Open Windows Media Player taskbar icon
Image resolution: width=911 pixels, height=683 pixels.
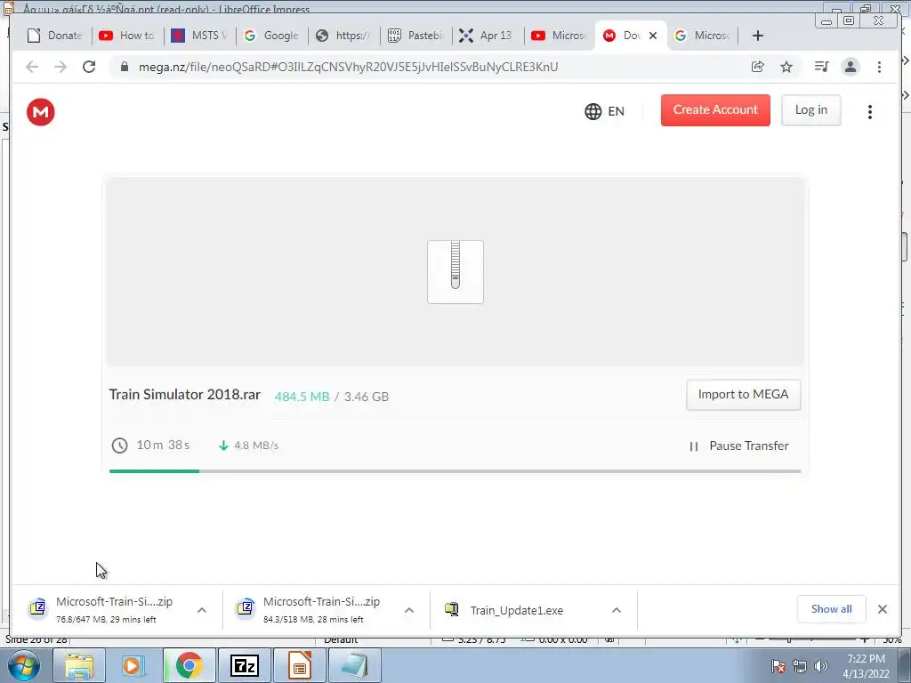tap(133, 665)
